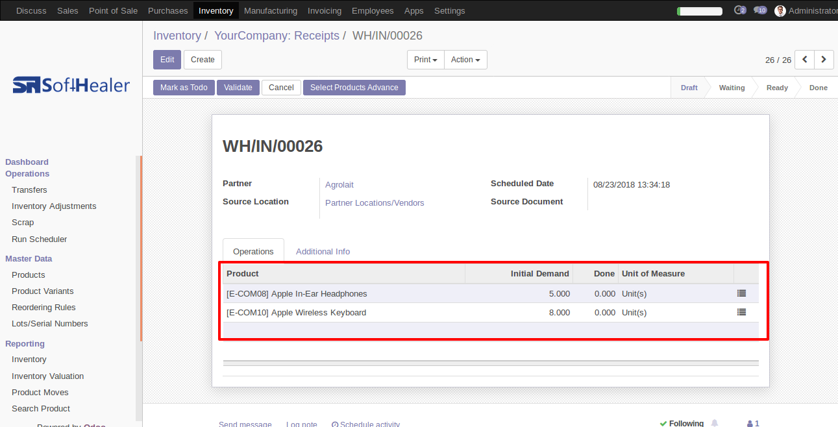The width and height of the screenshot is (838, 427).
Task: Click the SoftHealer company logo
Action: click(x=71, y=85)
